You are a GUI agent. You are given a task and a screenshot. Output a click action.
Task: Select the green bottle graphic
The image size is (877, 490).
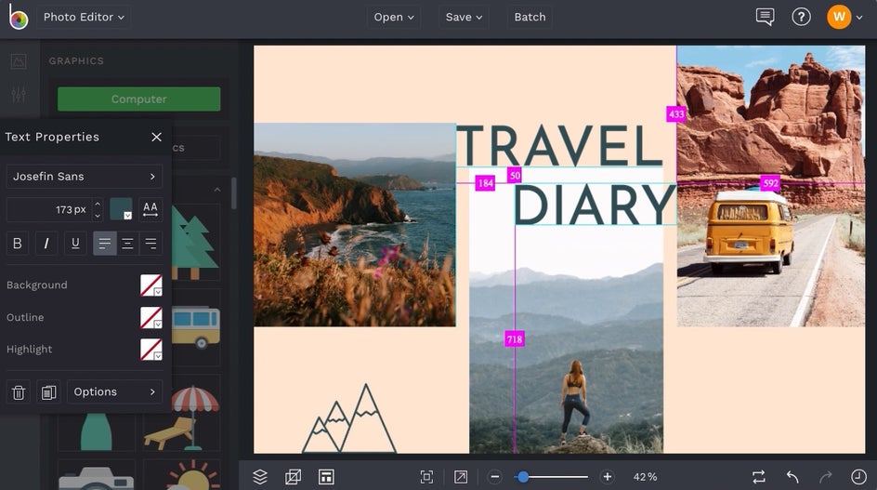(x=97, y=431)
